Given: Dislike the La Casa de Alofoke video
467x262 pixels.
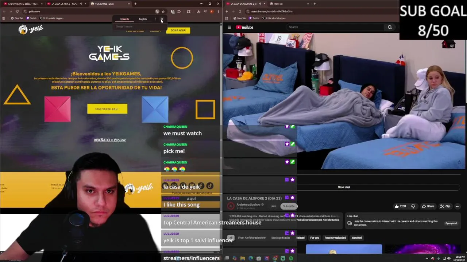Looking at the screenshot, I should click(x=413, y=206).
